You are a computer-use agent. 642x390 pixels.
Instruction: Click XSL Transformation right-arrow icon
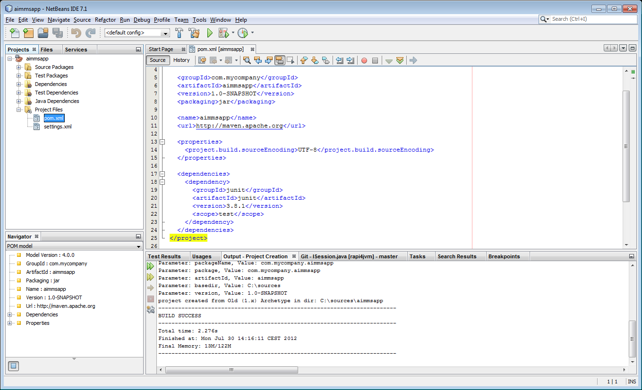click(413, 60)
